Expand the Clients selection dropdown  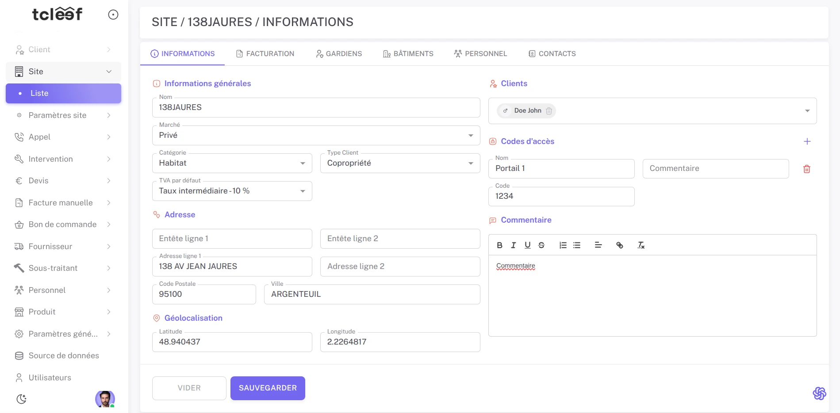[x=806, y=111]
